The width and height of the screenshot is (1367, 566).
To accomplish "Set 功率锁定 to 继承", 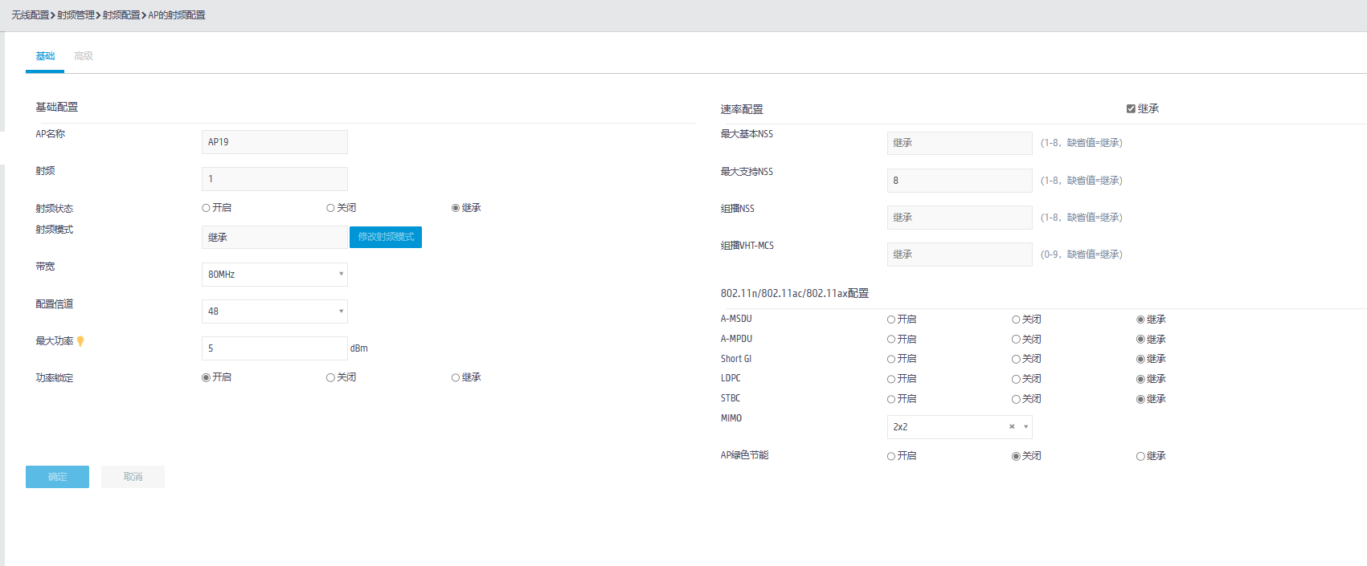I will click(456, 377).
